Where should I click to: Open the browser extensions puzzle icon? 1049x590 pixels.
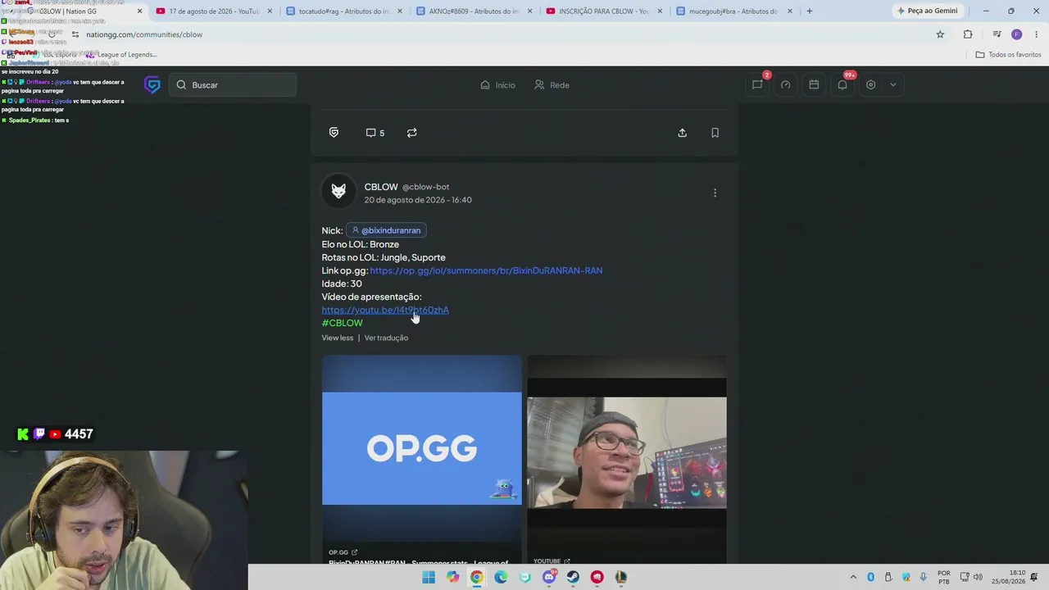click(x=968, y=34)
